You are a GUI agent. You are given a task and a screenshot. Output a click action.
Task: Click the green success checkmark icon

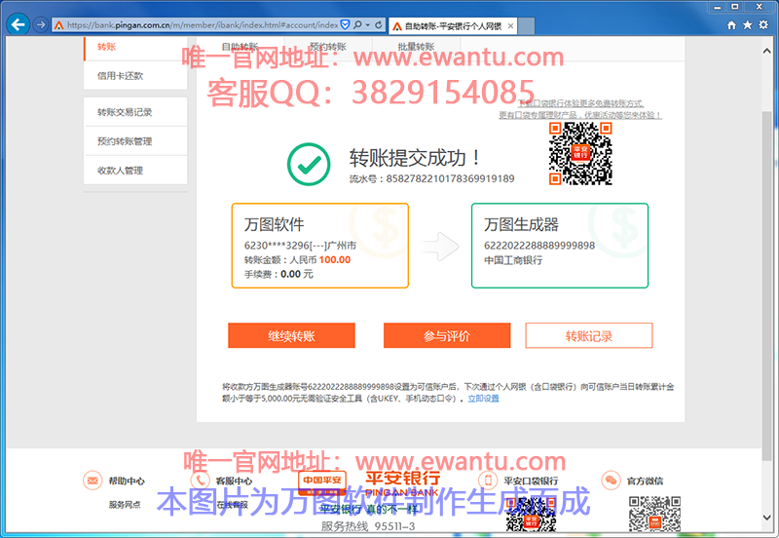309,164
